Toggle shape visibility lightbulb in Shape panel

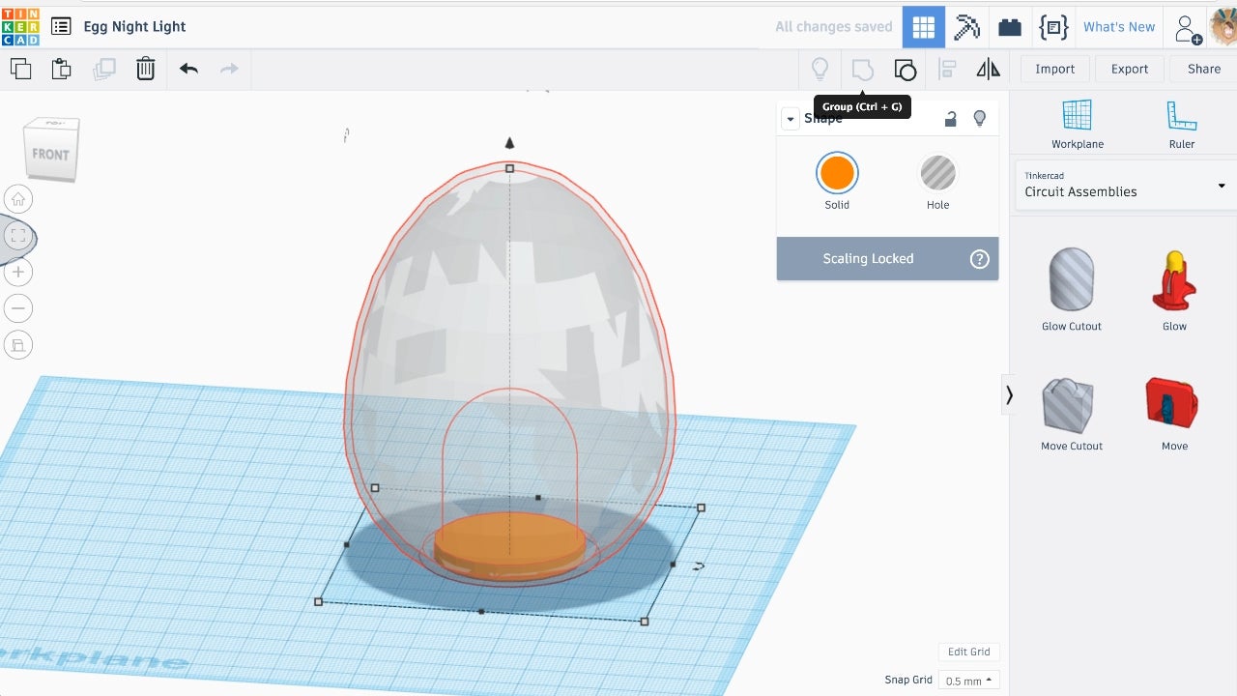tap(980, 119)
